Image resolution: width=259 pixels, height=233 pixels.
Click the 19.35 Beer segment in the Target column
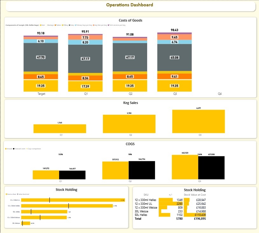point(41,86)
